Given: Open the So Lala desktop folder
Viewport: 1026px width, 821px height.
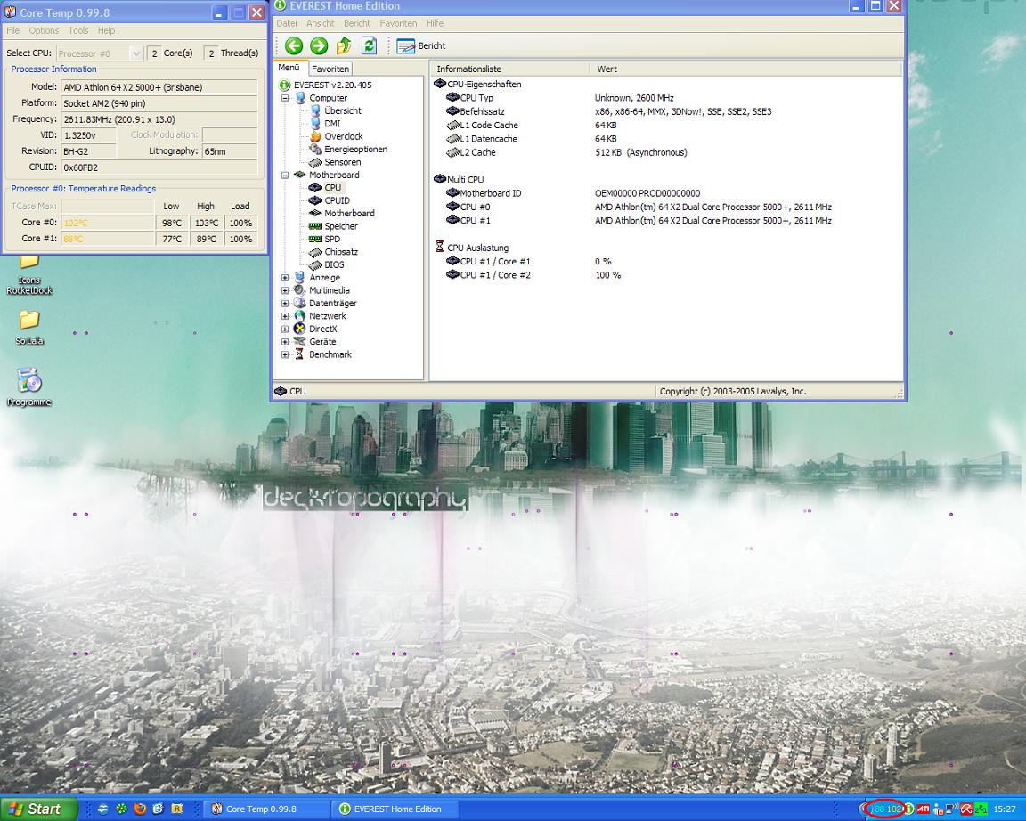Looking at the screenshot, I should pos(28,328).
